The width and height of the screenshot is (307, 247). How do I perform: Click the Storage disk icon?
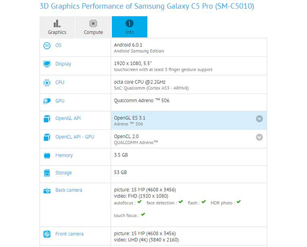47,173
